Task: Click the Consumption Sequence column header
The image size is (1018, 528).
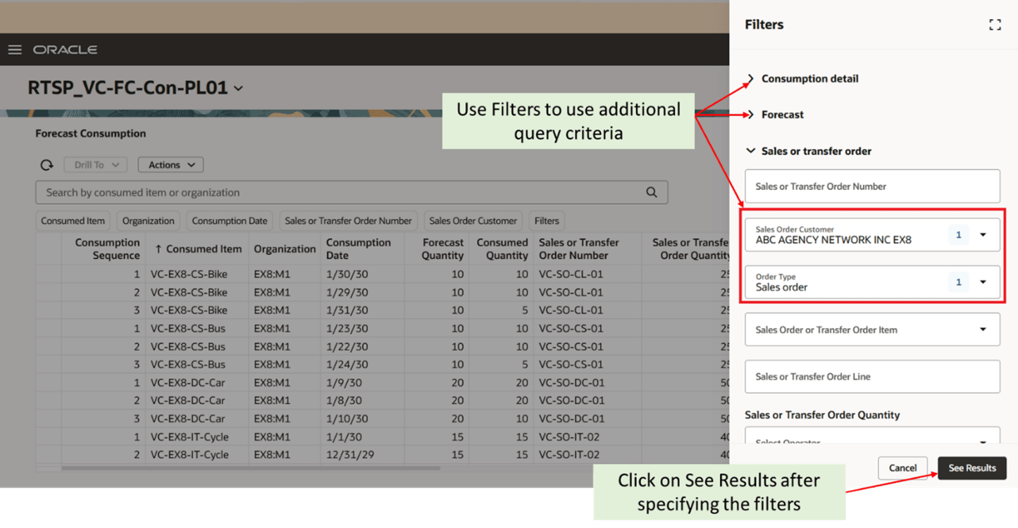Action: click(x=104, y=249)
